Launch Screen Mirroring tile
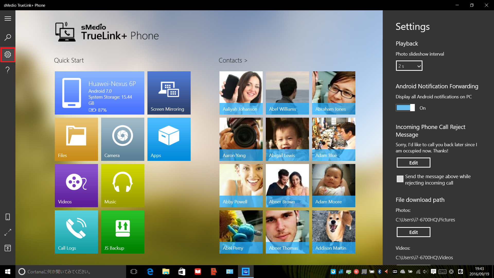The height and width of the screenshot is (278, 494). pos(169,93)
